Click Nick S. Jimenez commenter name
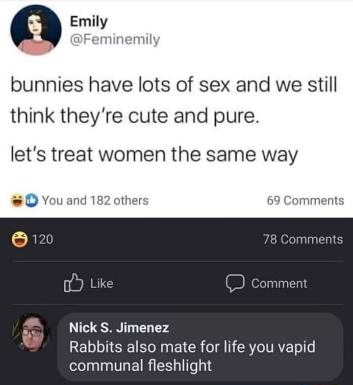The image size is (353, 385). (119, 328)
